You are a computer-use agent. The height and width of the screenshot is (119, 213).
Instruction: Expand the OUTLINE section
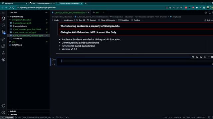coord(13,111)
